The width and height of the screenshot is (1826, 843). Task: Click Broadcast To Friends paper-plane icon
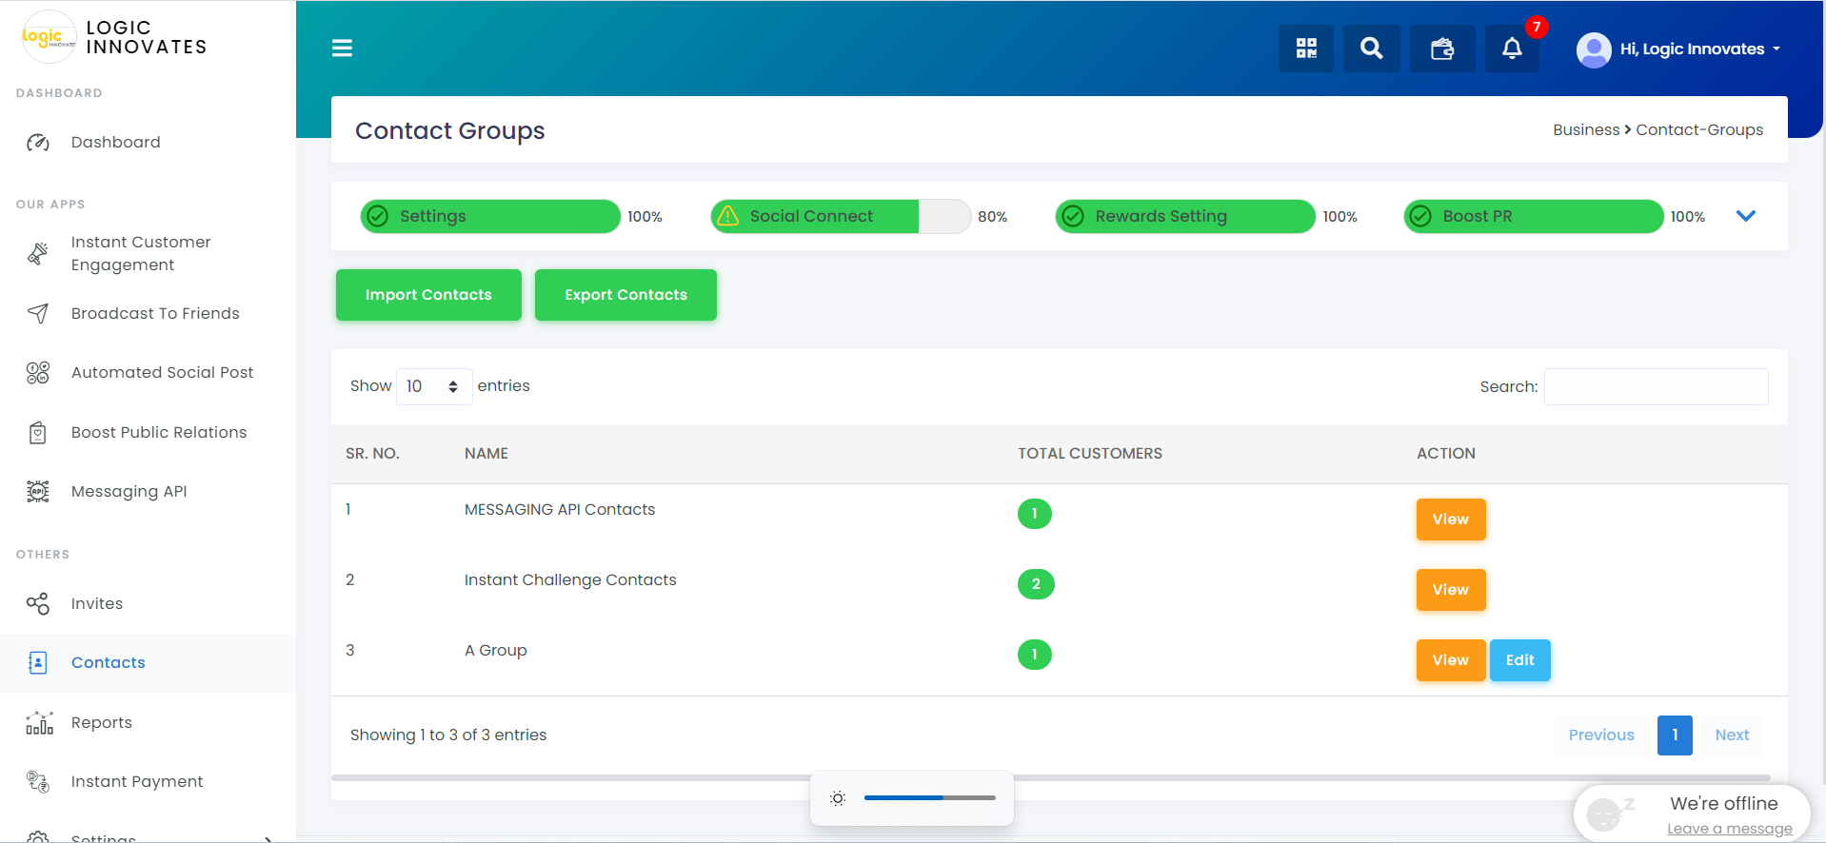(38, 314)
